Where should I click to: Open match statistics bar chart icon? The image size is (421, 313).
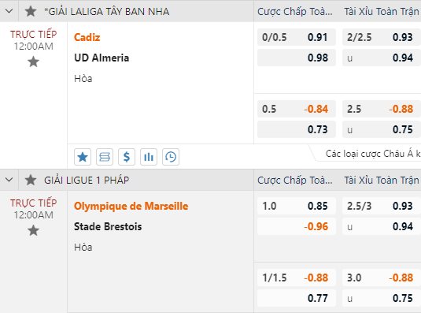click(x=149, y=157)
